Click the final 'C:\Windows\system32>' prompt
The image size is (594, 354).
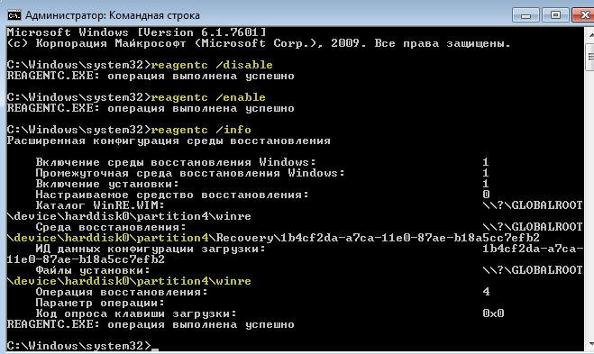tap(78, 346)
